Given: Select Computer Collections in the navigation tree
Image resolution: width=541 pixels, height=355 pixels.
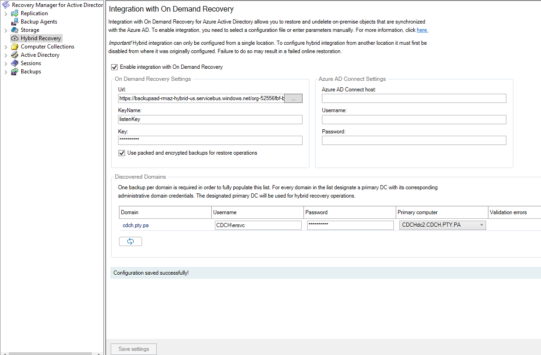Looking at the screenshot, I should tap(48, 46).
